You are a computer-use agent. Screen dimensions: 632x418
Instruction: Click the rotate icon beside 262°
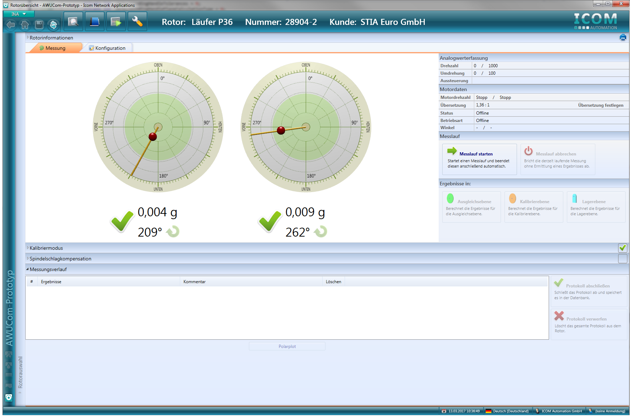(x=321, y=232)
